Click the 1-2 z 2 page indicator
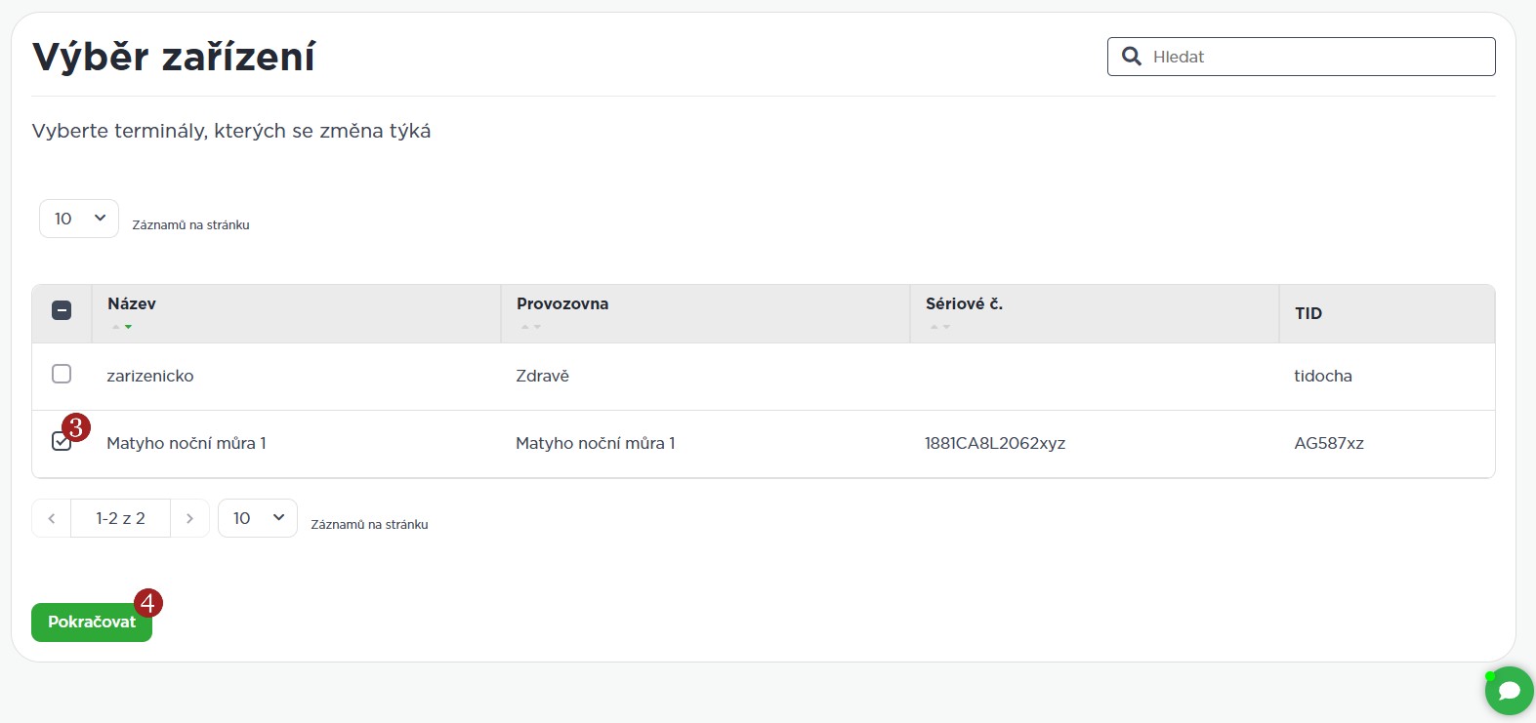 [x=120, y=519]
